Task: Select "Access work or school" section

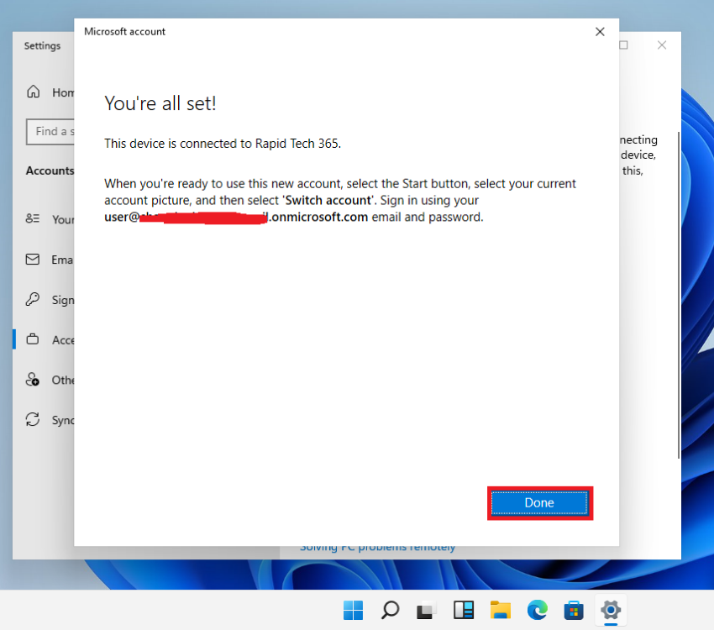Action: [50, 339]
